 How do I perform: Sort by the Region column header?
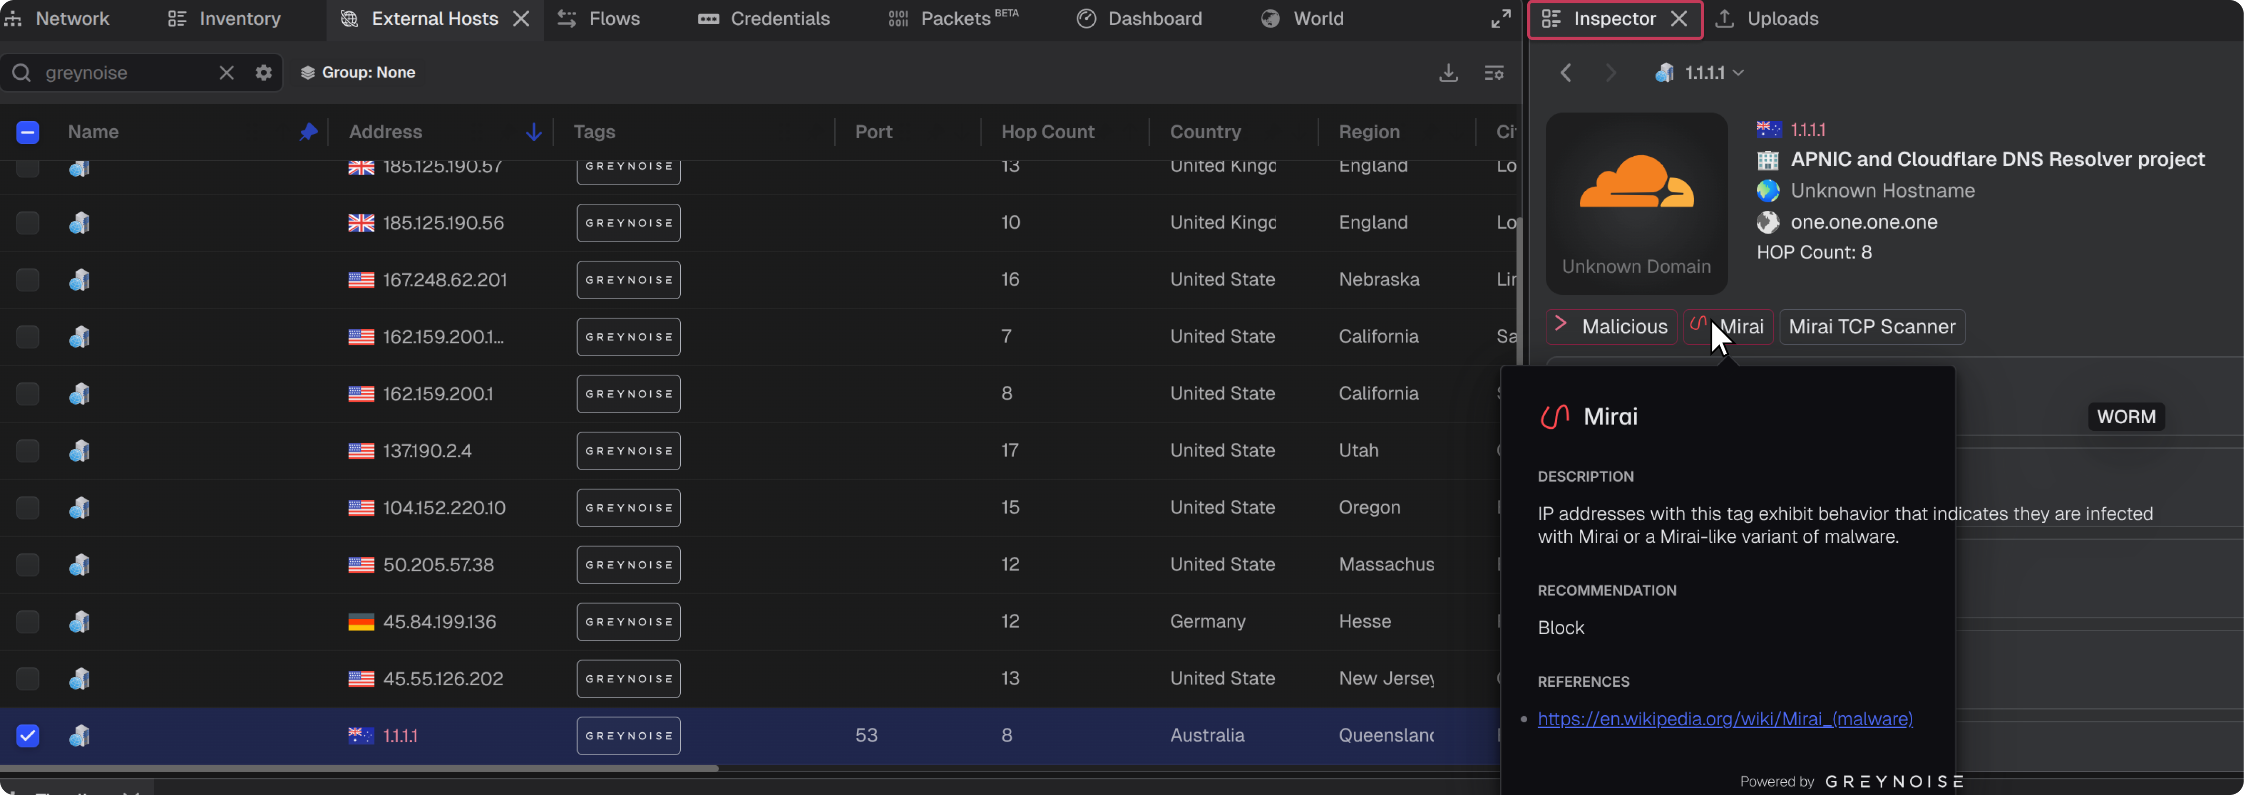(x=1369, y=132)
